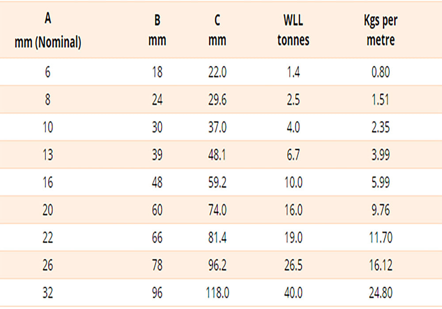
Task: Select the 4.0 WLL tonnes cell
Action: [293, 127]
